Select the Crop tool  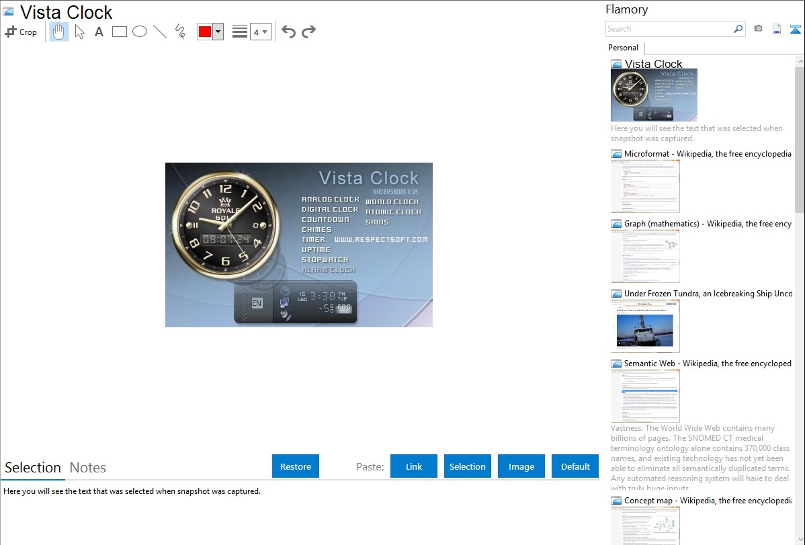coord(21,32)
